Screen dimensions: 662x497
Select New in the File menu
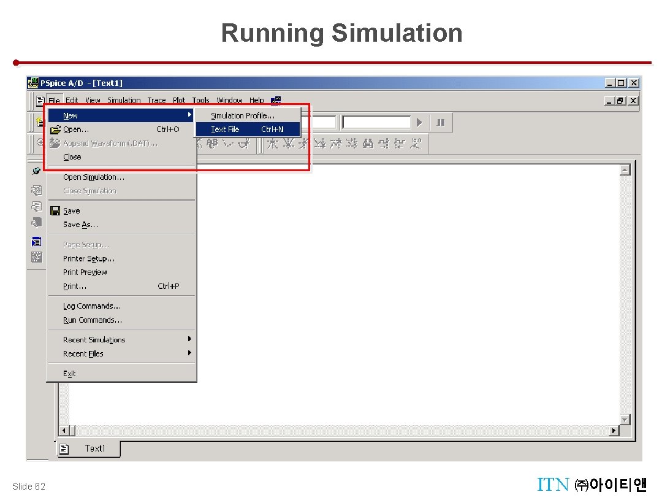[x=121, y=115]
